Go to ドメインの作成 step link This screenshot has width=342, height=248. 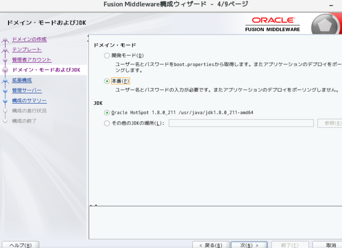point(29,40)
